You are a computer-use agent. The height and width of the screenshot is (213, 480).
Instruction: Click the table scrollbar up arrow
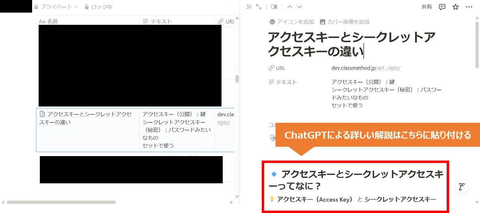(x=237, y=18)
